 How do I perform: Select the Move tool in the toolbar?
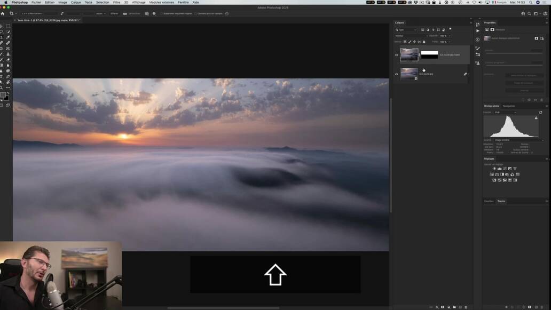[3, 25]
